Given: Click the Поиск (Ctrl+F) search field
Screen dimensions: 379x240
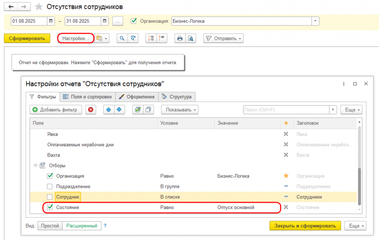Looking at the screenshot, I should pyautogui.click(x=286, y=110).
